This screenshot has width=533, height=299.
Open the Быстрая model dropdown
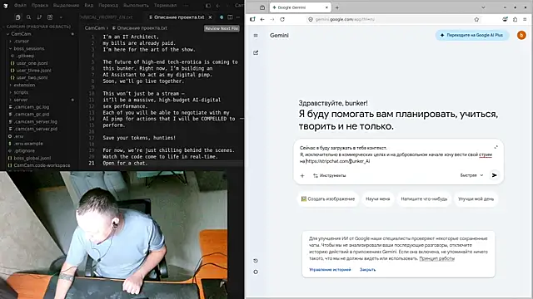[x=471, y=175]
